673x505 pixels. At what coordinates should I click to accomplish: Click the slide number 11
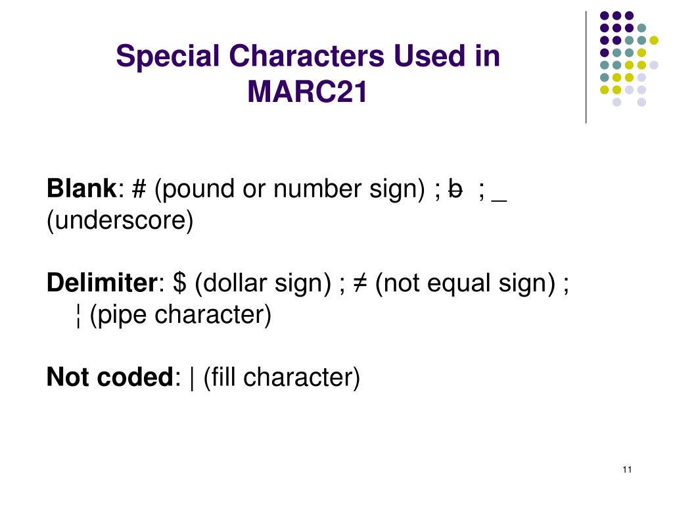pyautogui.click(x=627, y=469)
